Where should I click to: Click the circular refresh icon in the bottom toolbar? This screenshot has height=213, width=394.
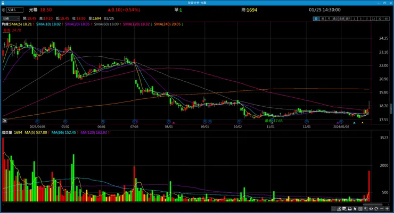coord(376,209)
